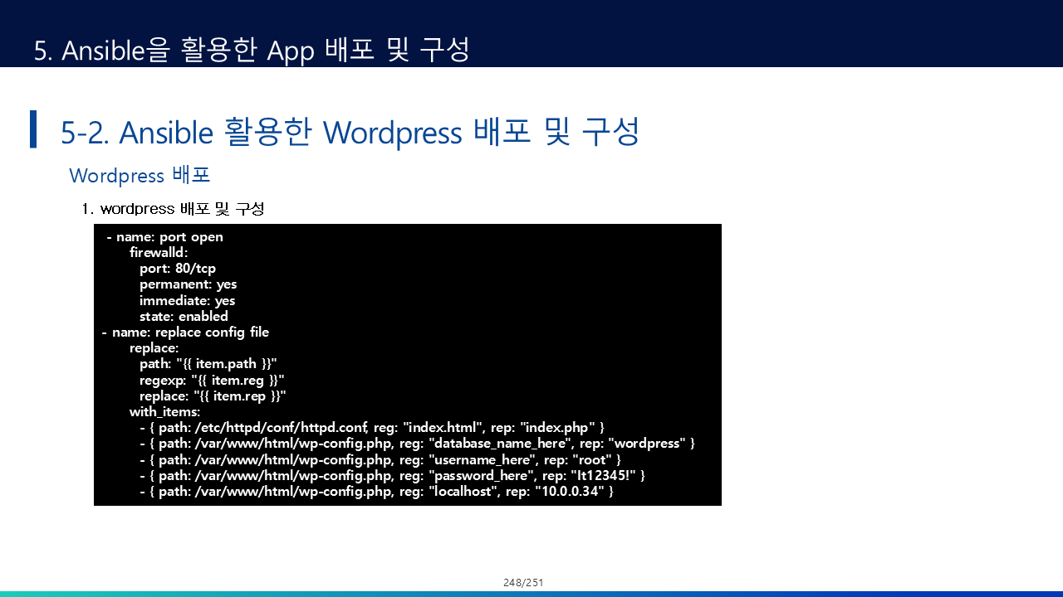Click the slide header "5. Ansible을 활용한 App 배포 및 구성"
This screenshot has height=597, width=1063.
(x=252, y=50)
